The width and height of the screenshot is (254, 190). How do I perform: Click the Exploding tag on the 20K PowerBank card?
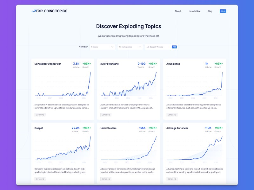pyautogui.click(x=106, y=115)
